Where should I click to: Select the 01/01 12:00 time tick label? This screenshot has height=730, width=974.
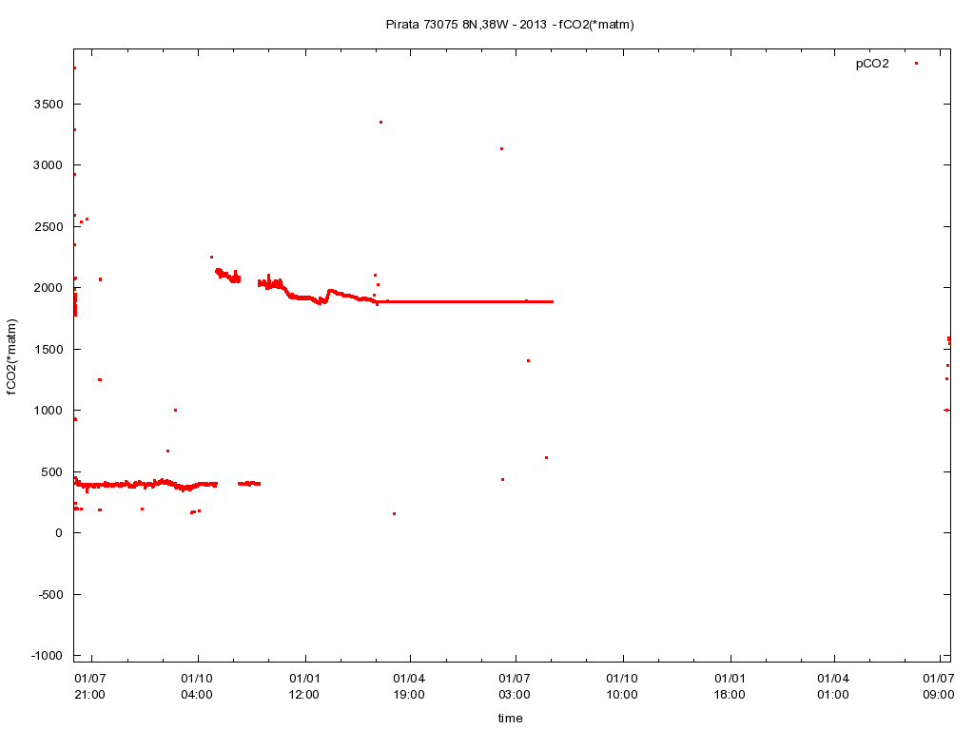pyautogui.click(x=304, y=686)
